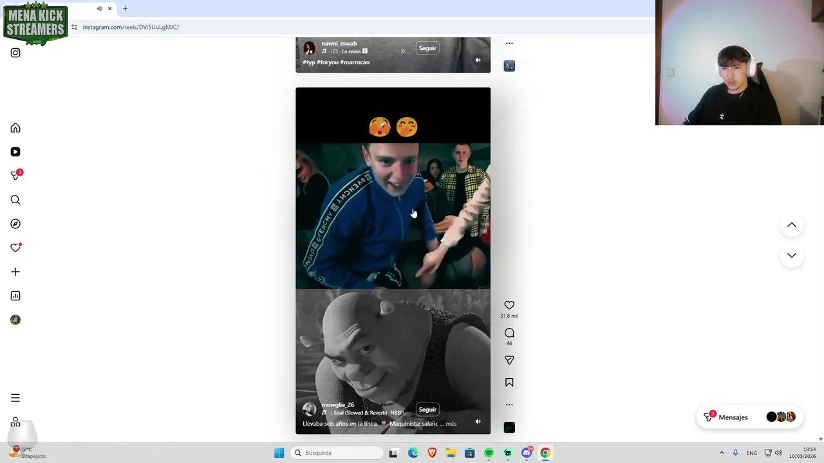The image size is (824, 463).
Task: Create new post plus icon
Action: (x=15, y=272)
